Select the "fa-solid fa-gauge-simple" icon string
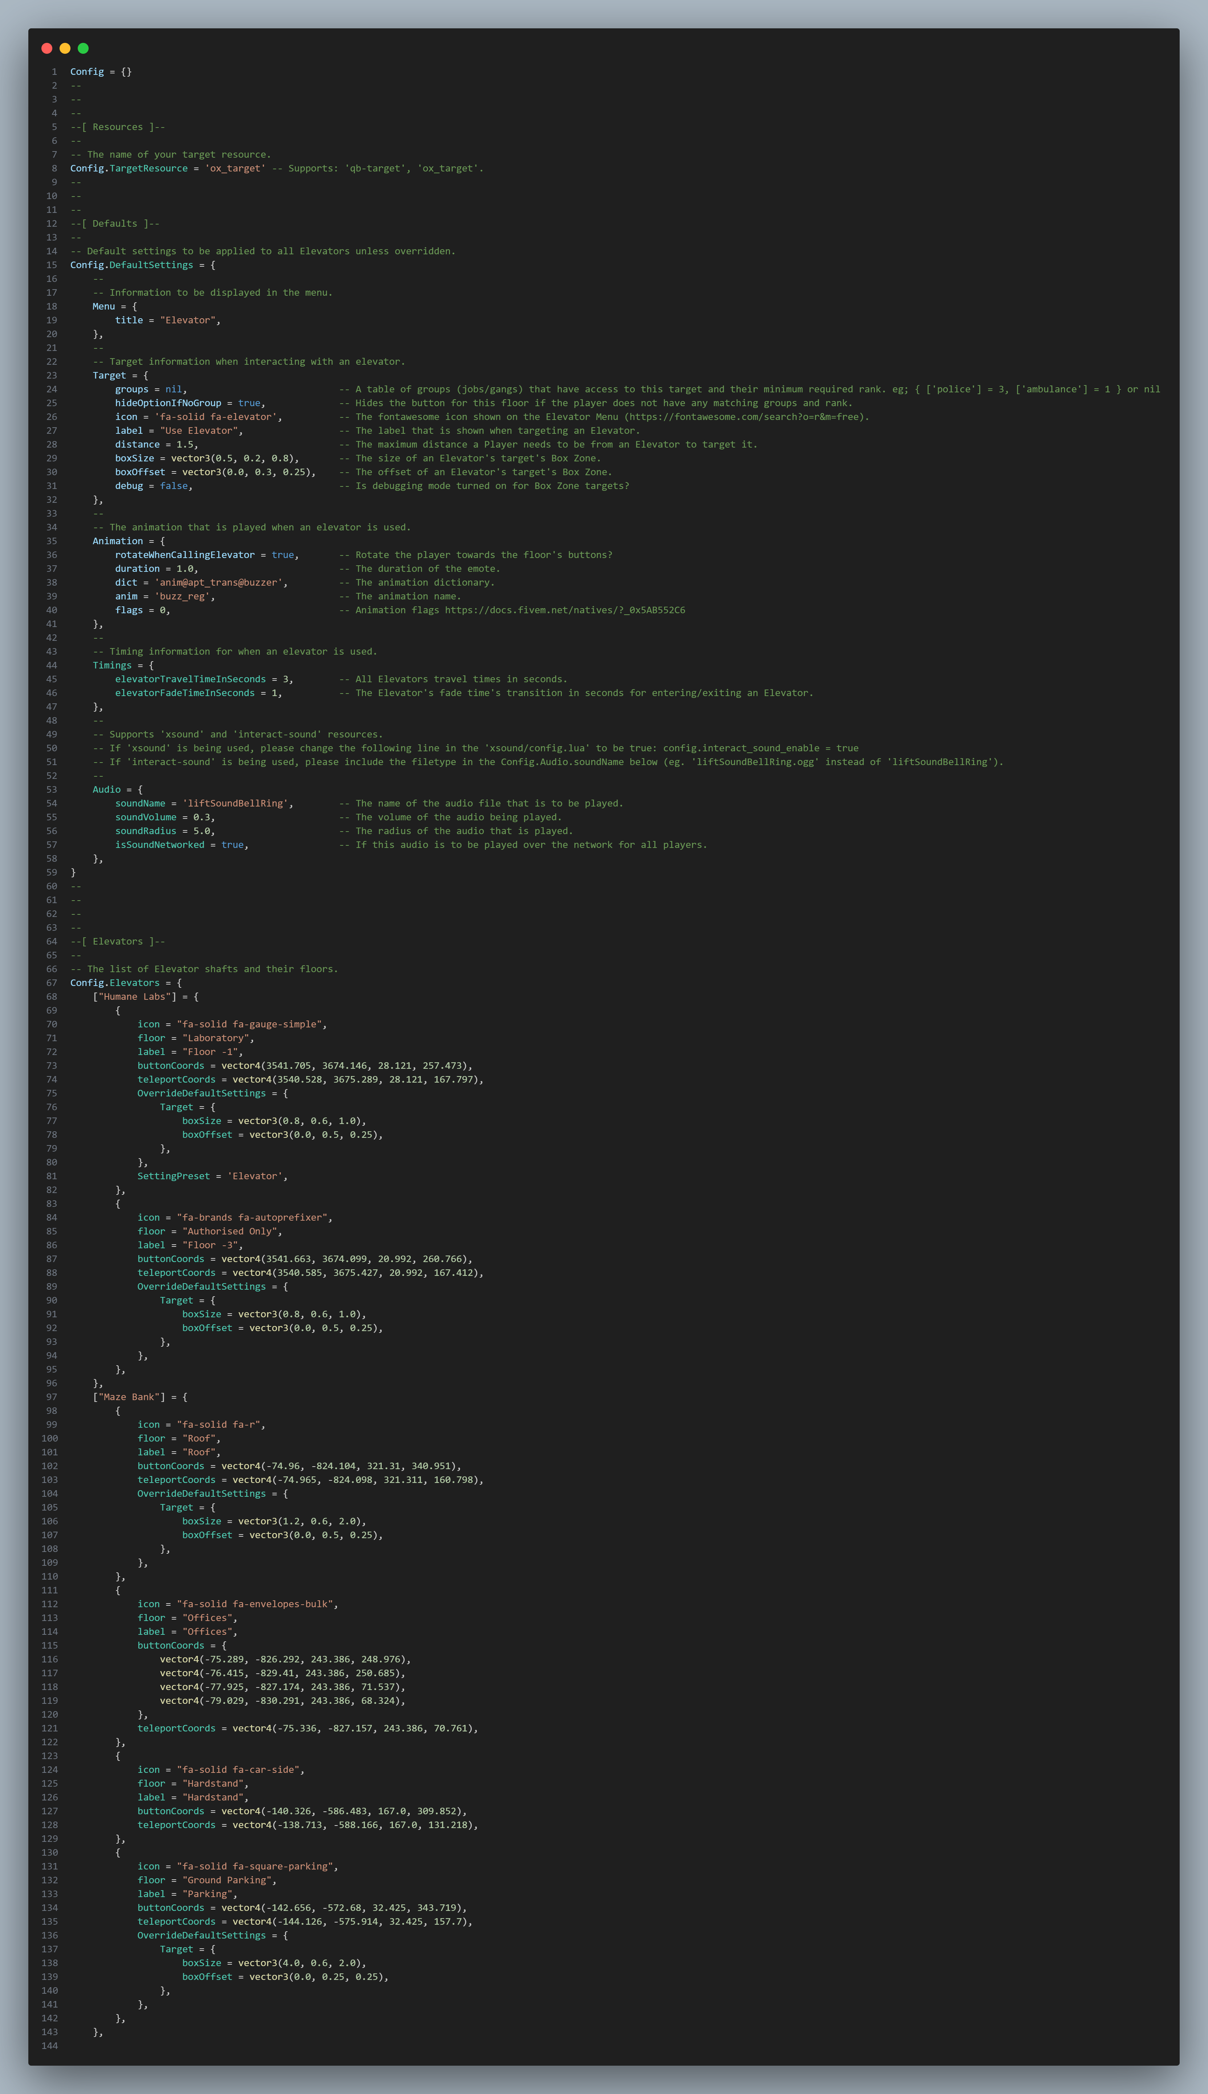This screenshot has width=1208, height=2094. click(250, 1024)
